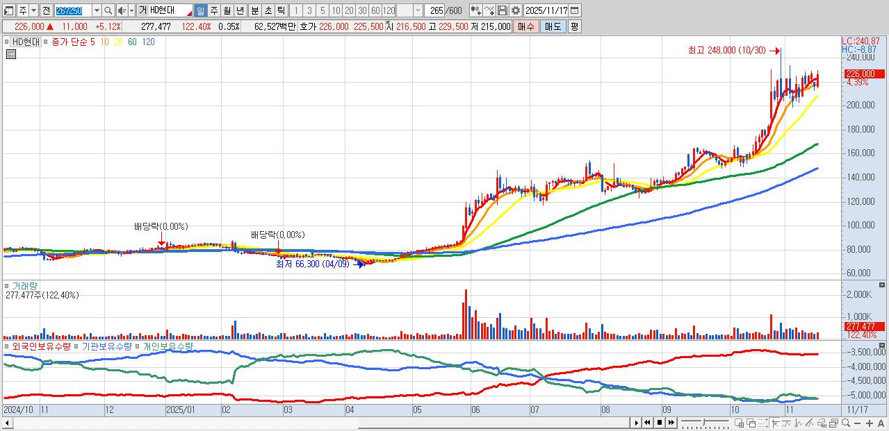Image resolution: width=889 pixels, height=431 pixels.
Task: Click the overlapping windows icon at bottom
Action: pos(751,423)
